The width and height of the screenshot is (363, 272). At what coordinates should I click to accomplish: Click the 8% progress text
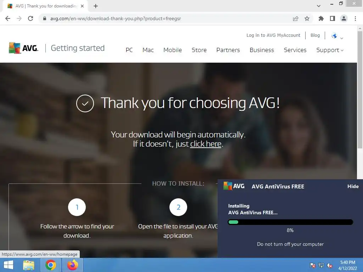point(290,230)
